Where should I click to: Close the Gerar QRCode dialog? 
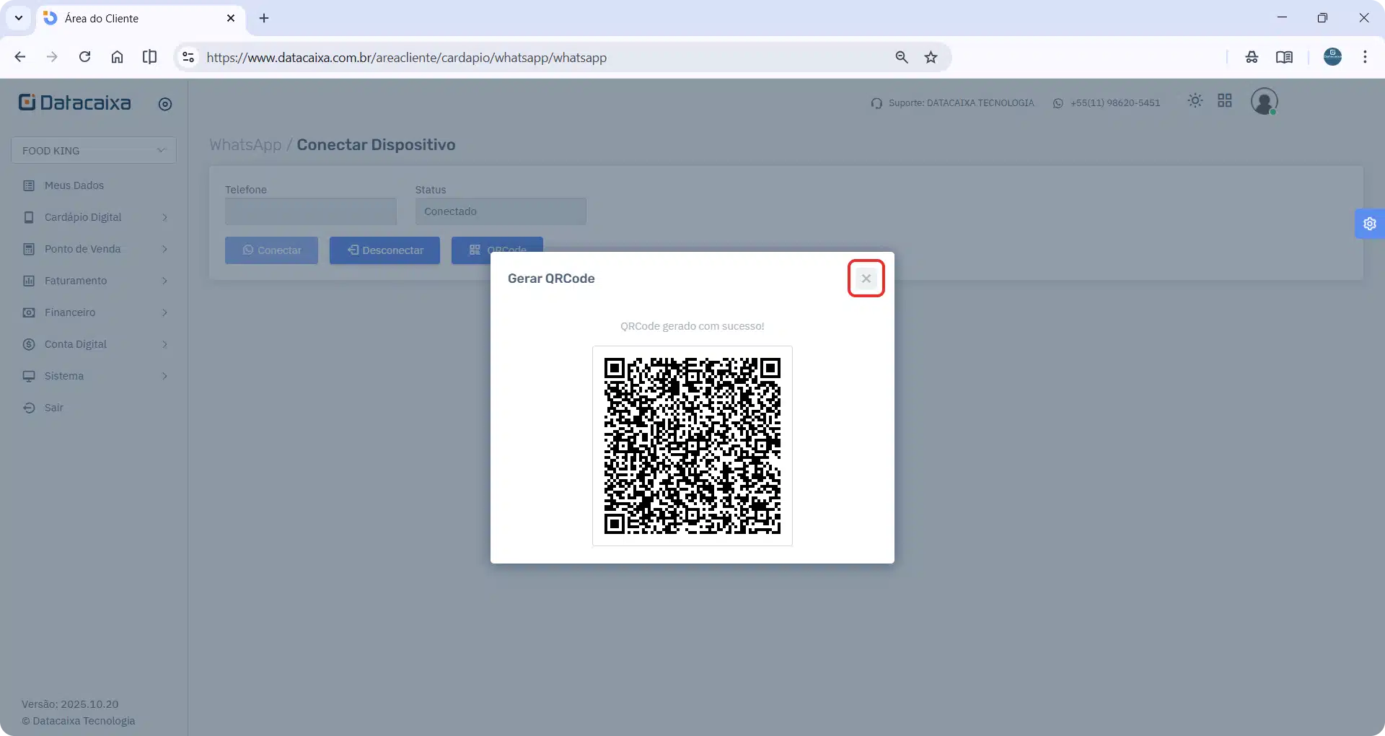point(866,279)
